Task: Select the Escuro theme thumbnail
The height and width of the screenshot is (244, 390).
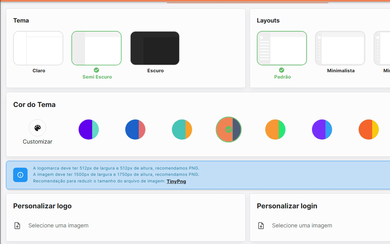Action: 155,48
